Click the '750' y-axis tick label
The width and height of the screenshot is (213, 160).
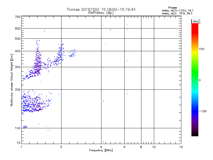18,17
